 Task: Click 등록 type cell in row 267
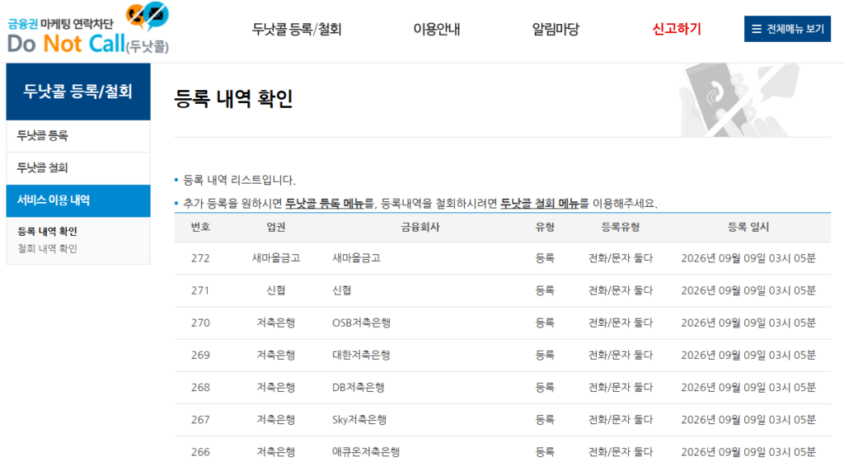(545, 420)
